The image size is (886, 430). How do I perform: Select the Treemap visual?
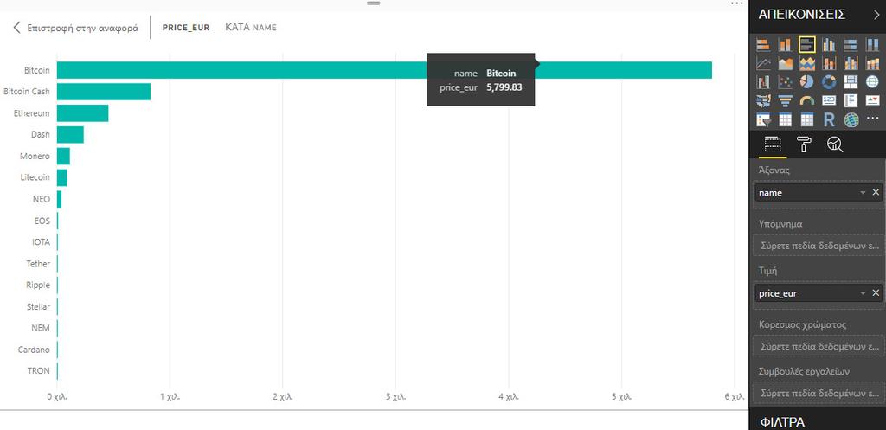click(851, 82)
